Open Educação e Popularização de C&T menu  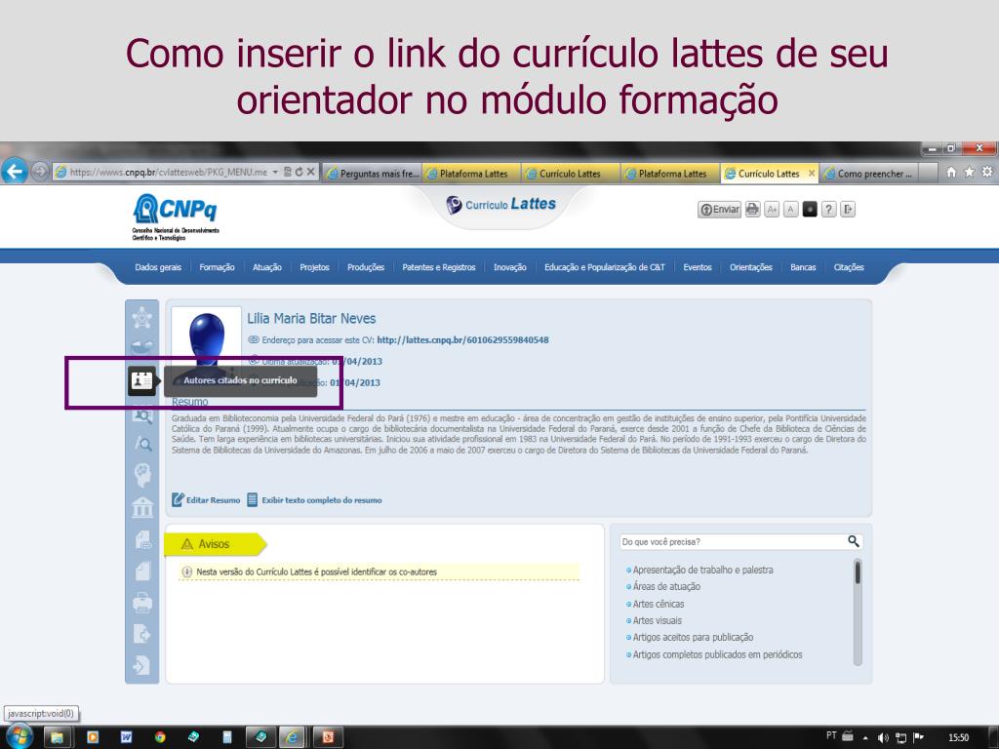604,267
